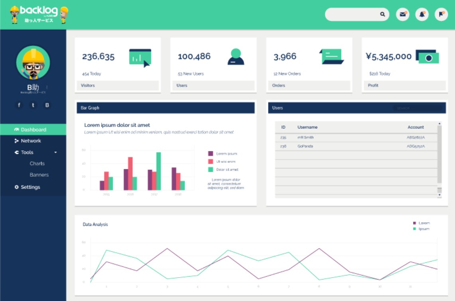
Task: Open the Charts submenu item
Action: click(37, 163)
